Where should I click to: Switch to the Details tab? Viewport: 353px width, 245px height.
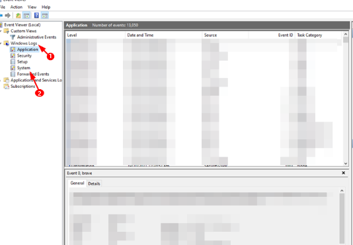(94, 184)
